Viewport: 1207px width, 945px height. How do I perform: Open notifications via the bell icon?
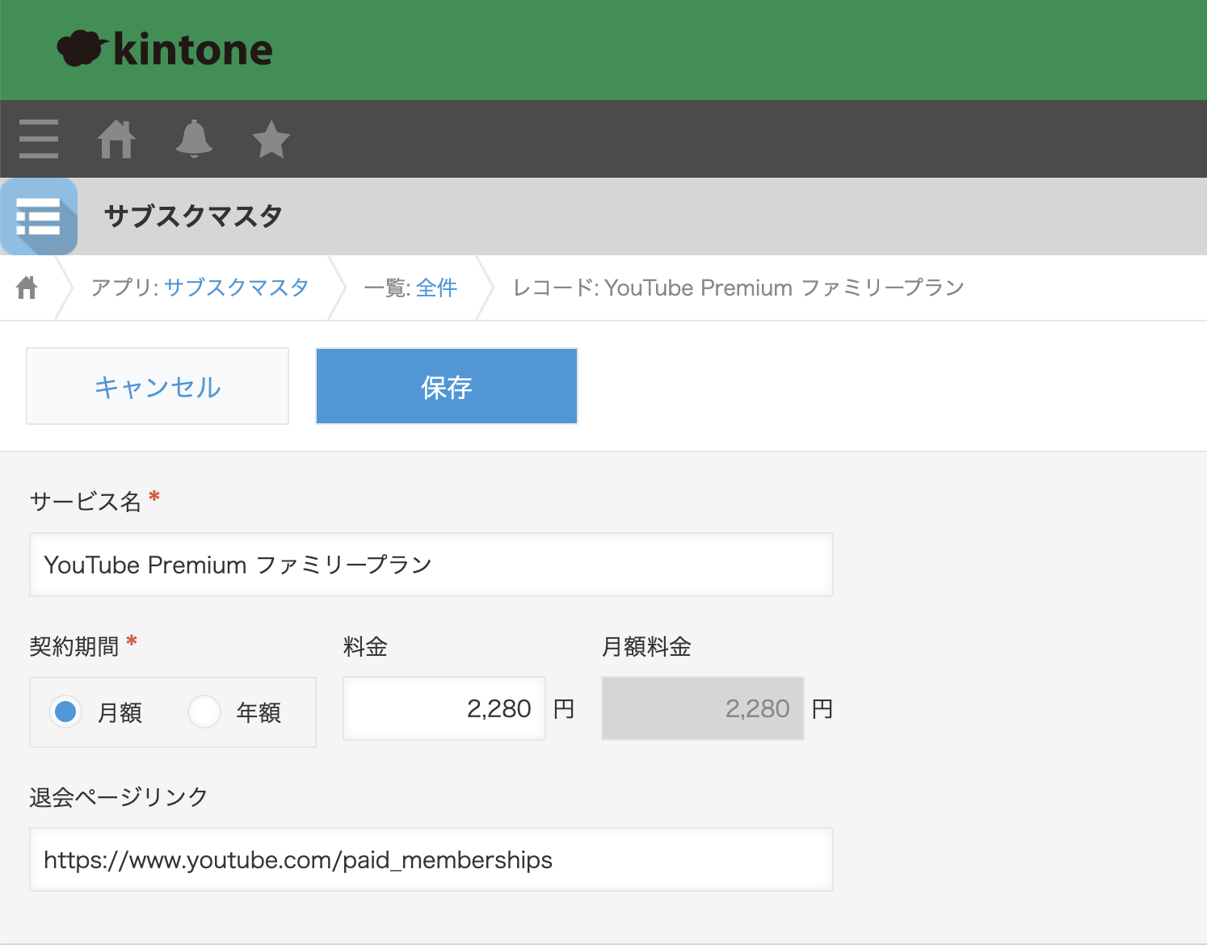193,139
